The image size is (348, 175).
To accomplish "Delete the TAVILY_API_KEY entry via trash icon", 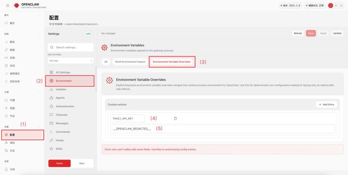I will 175,118.
